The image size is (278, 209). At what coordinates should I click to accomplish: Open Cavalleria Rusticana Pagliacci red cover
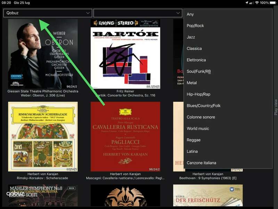click(x=125, y=137)
